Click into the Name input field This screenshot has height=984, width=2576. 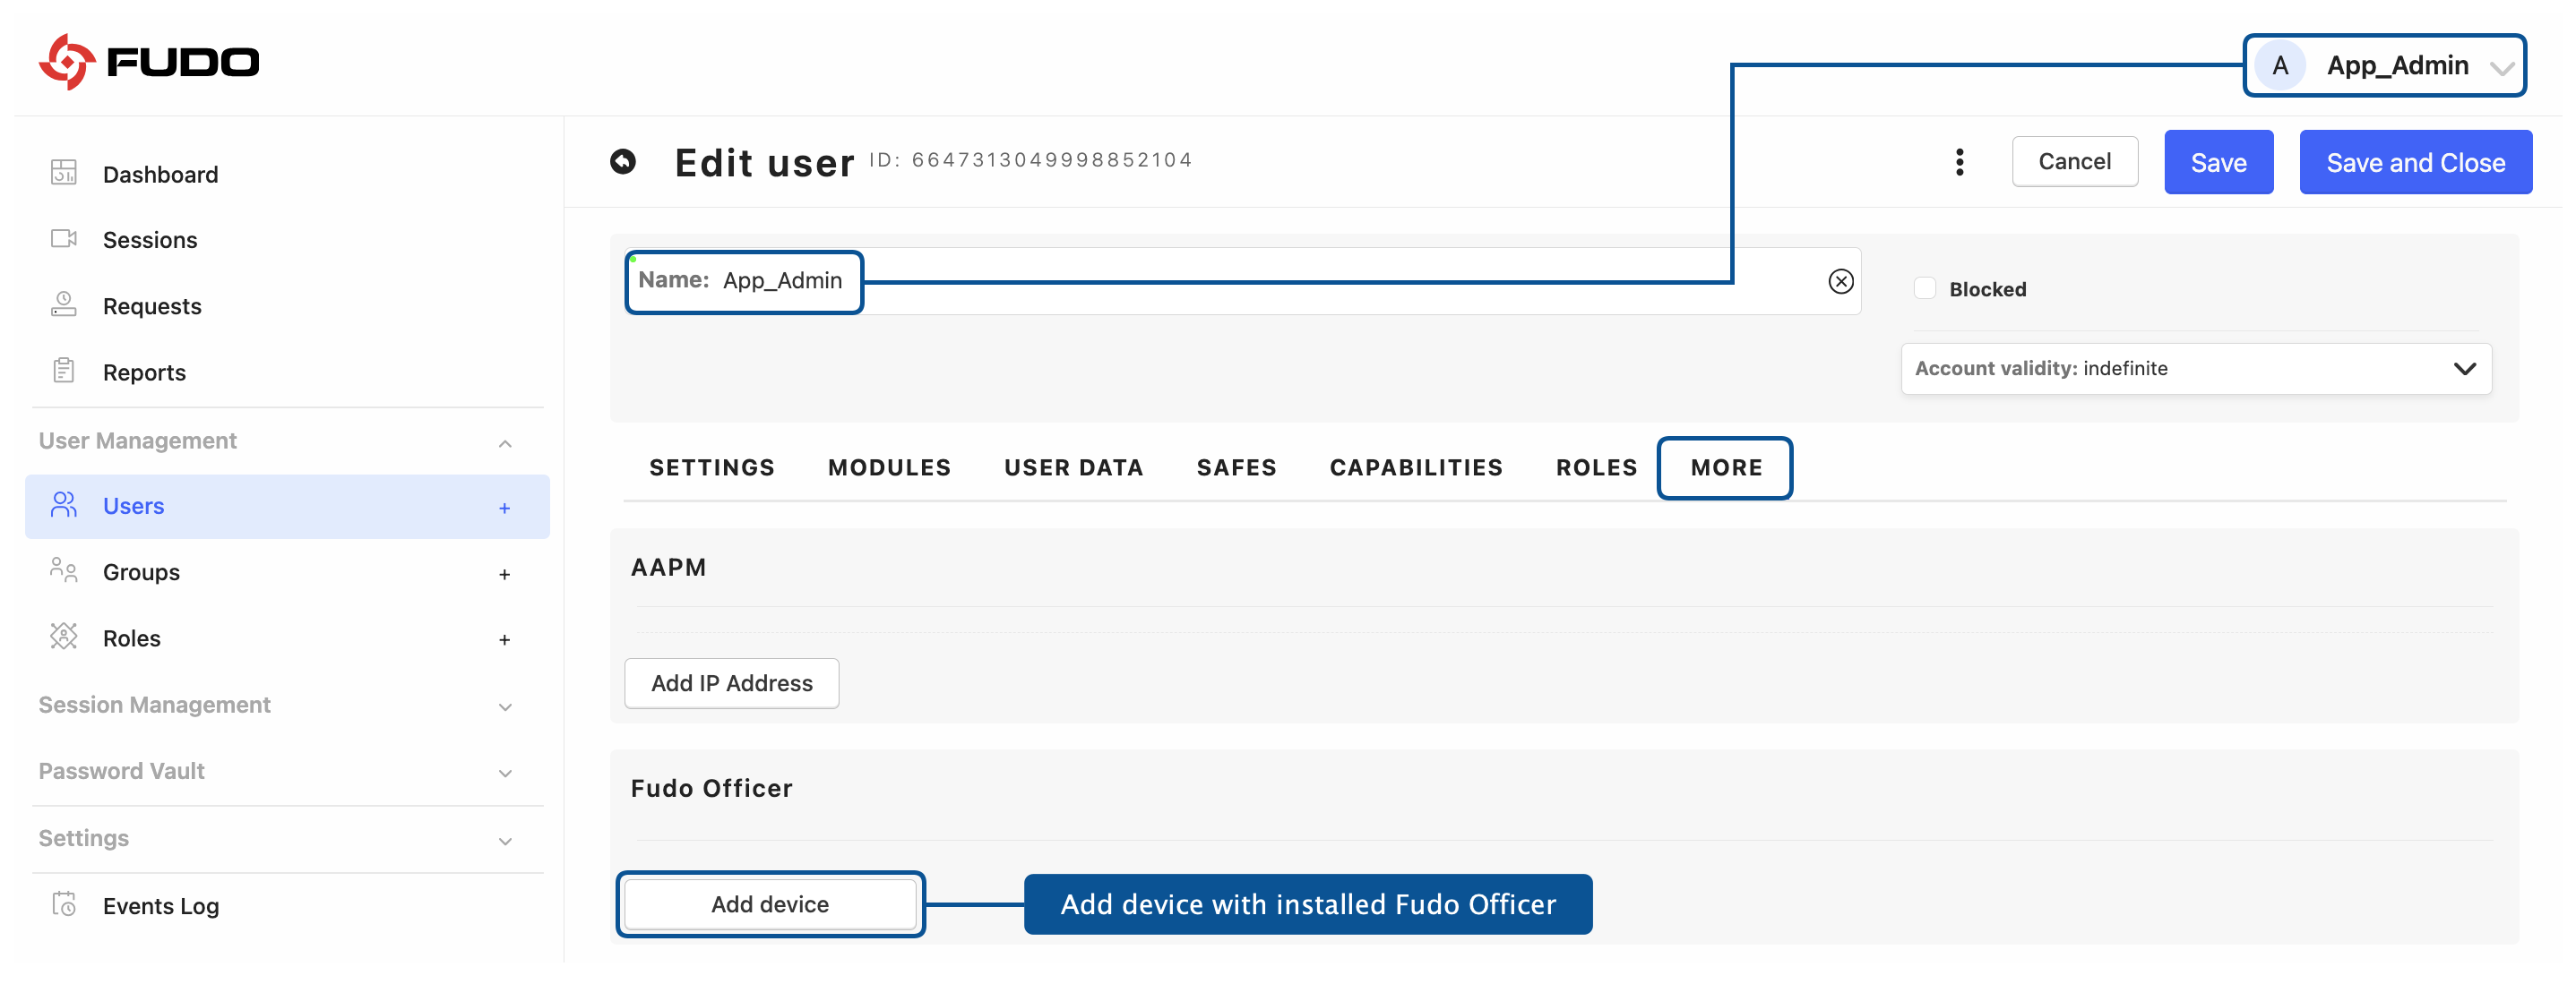coord(1242,282)
